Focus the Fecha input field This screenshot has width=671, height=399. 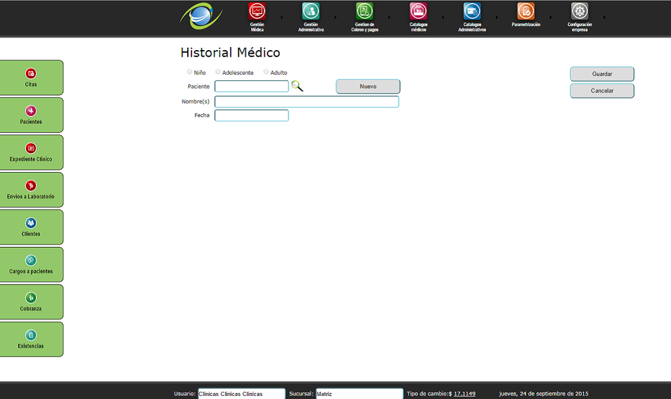click(252, 115)
